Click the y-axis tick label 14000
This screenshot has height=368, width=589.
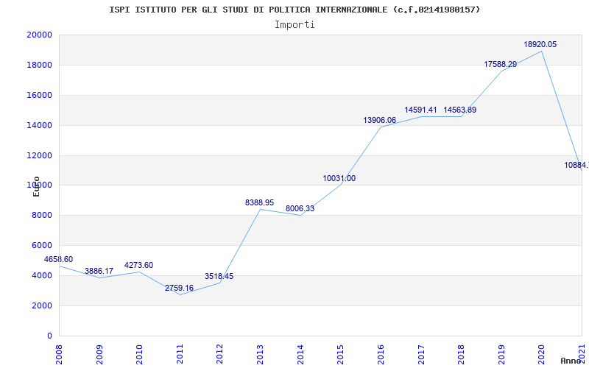(x=40, y=125)
